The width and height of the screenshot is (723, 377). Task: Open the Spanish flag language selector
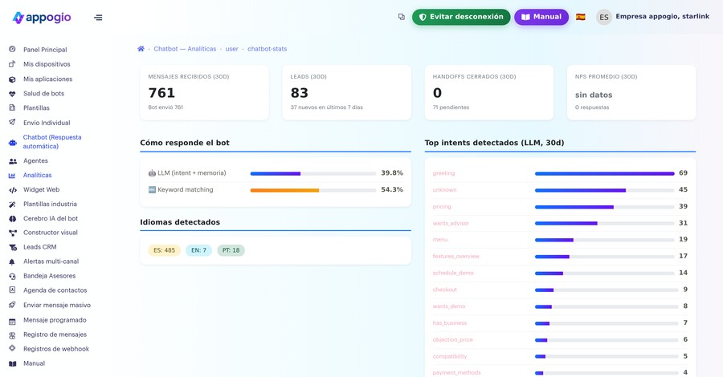click(x=581, y=17)
